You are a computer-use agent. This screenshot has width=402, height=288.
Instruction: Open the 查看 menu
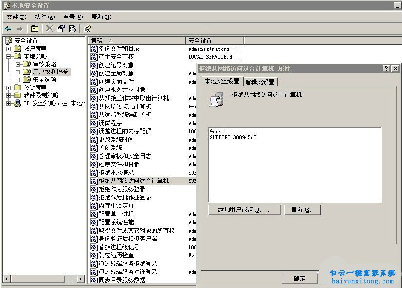point(72,17)
